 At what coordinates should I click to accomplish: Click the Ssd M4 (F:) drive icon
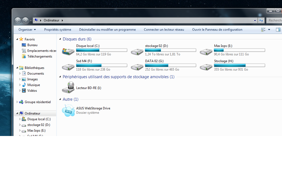(68, 66)
